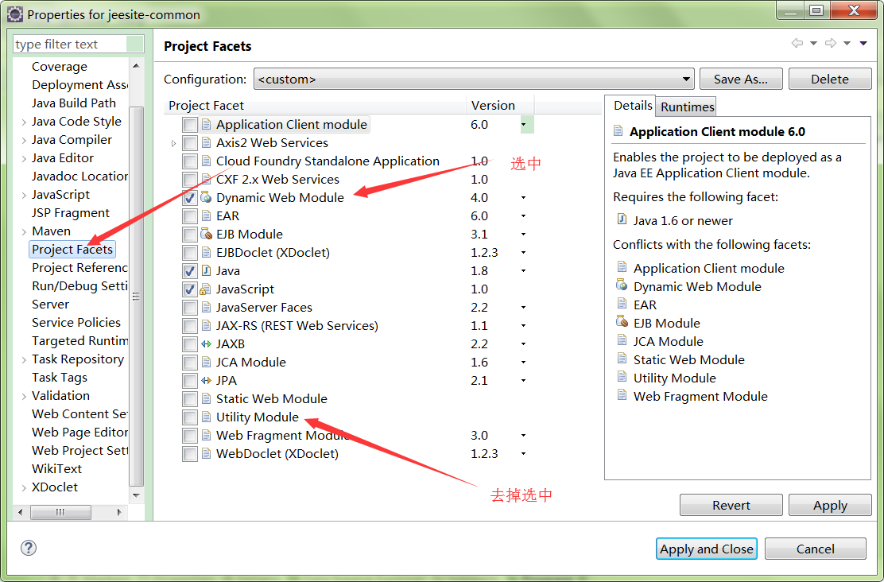Click the Dynamic Web Module globe icon

click(207, 197)
